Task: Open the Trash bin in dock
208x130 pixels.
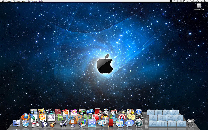Action: [191, 123]
